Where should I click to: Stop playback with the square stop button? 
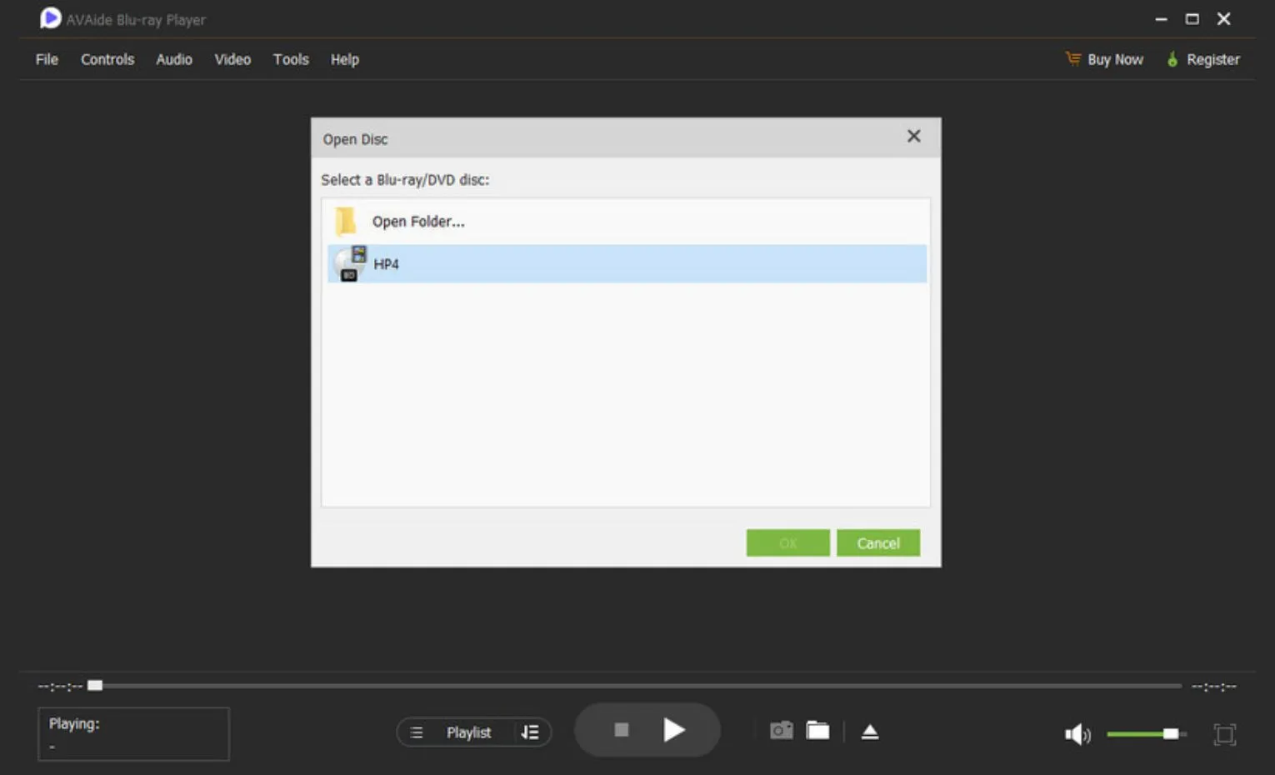[x=621, y=730]
